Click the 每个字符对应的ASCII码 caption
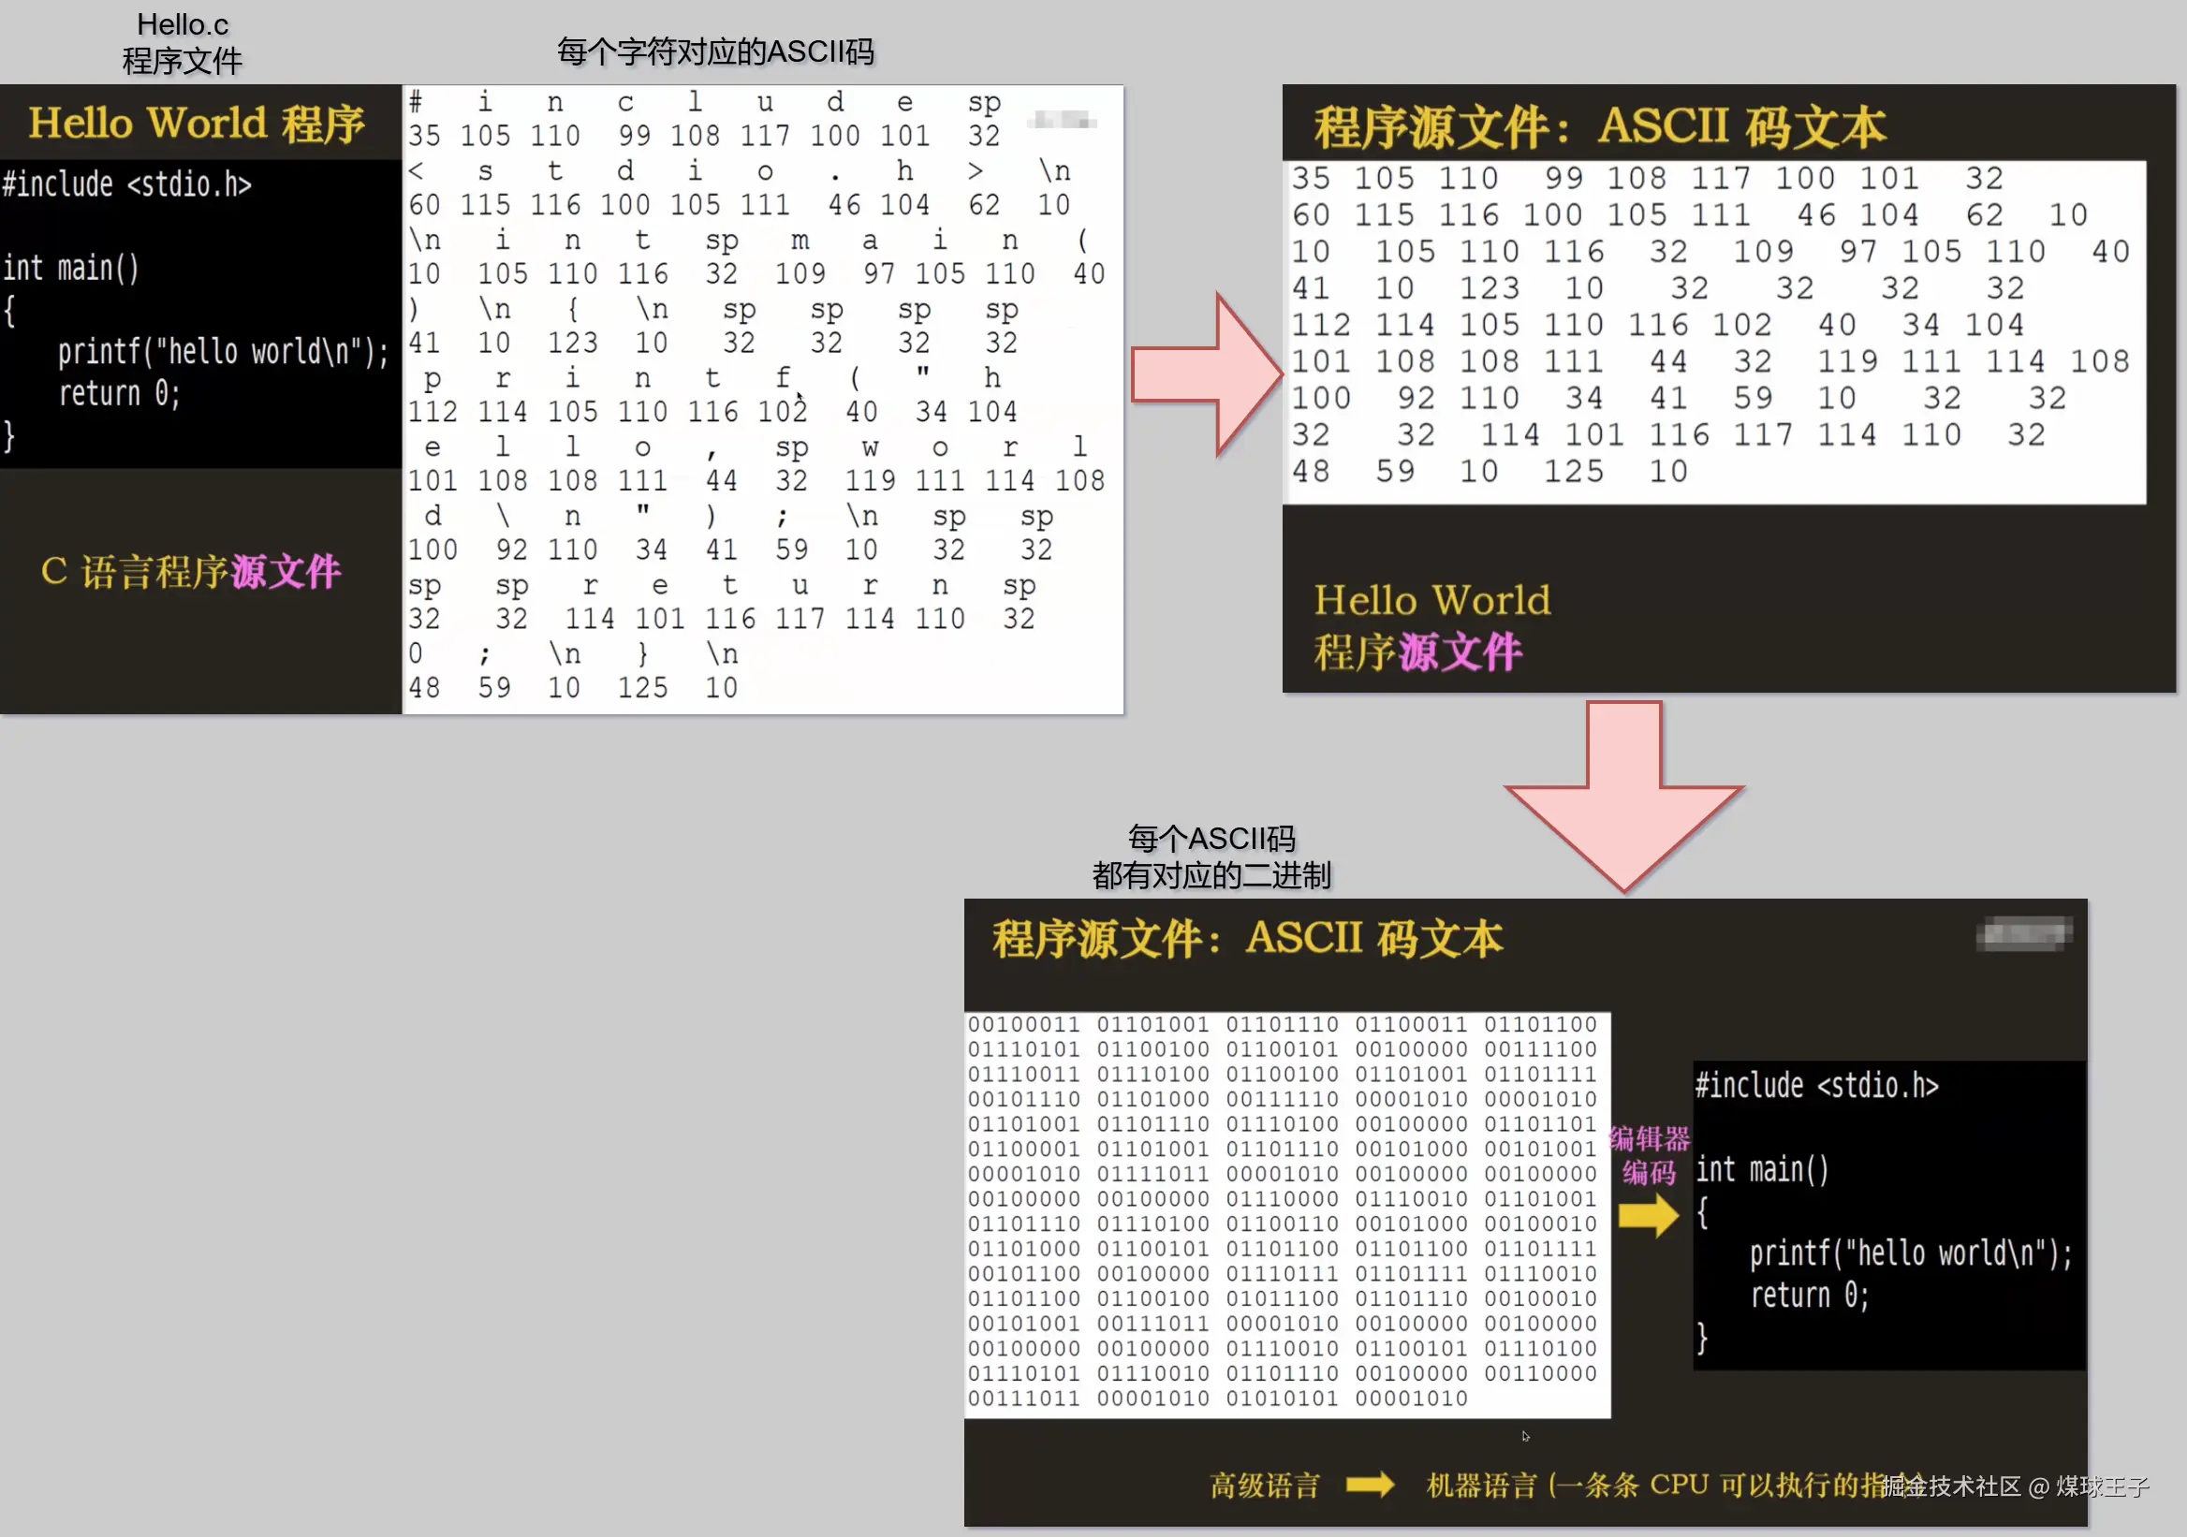The image size is (2187, 1537). (x=715, y=51)
